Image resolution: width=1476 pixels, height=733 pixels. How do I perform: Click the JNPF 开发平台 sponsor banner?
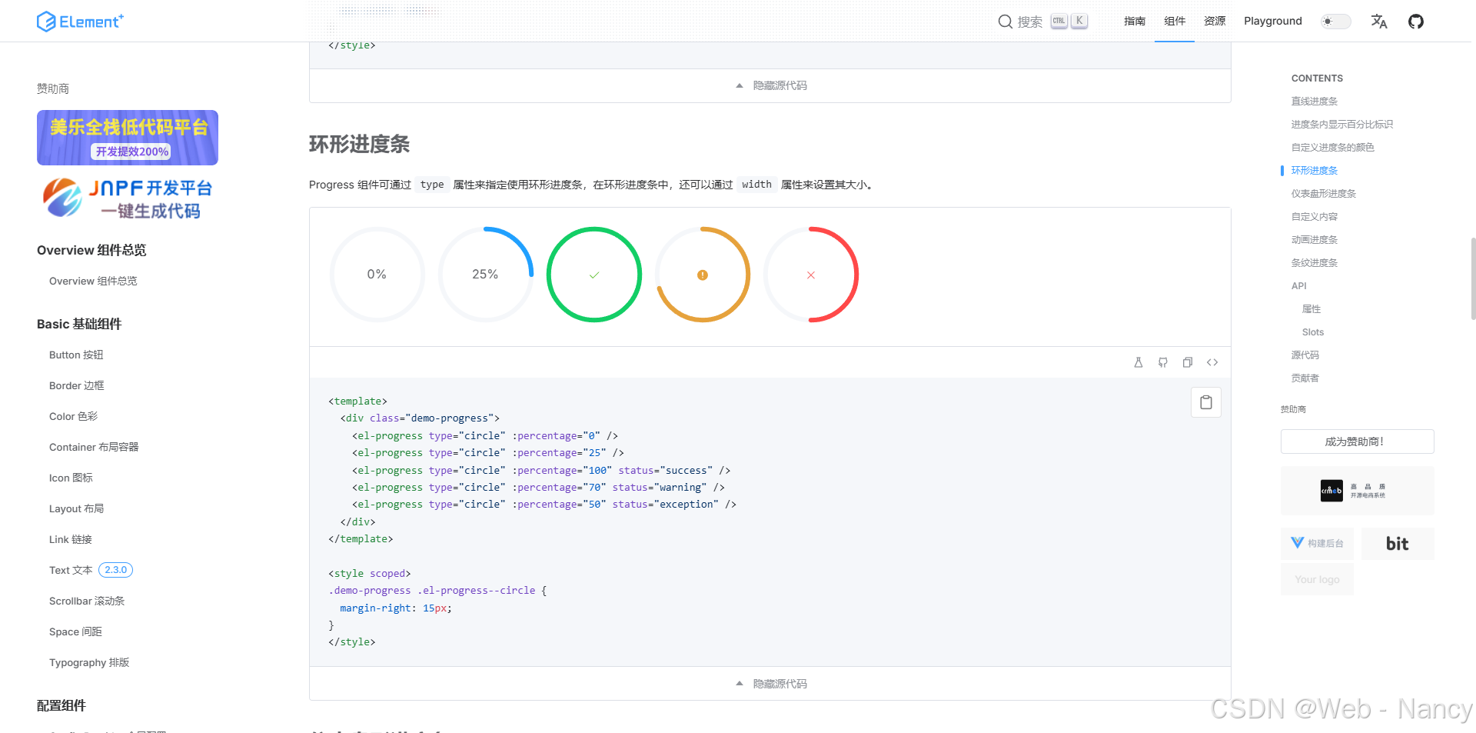tap(128, 198)
